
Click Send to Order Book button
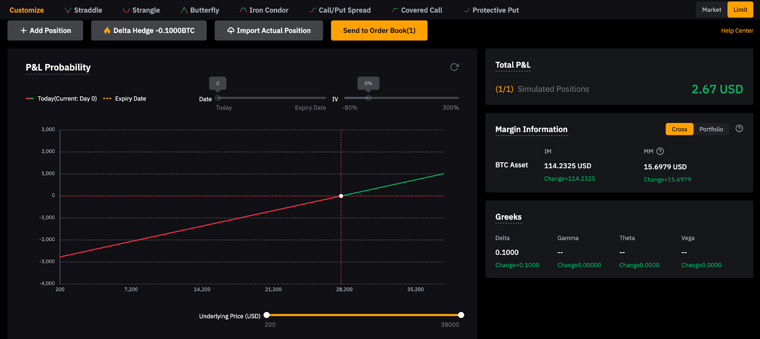click(379, 30)
